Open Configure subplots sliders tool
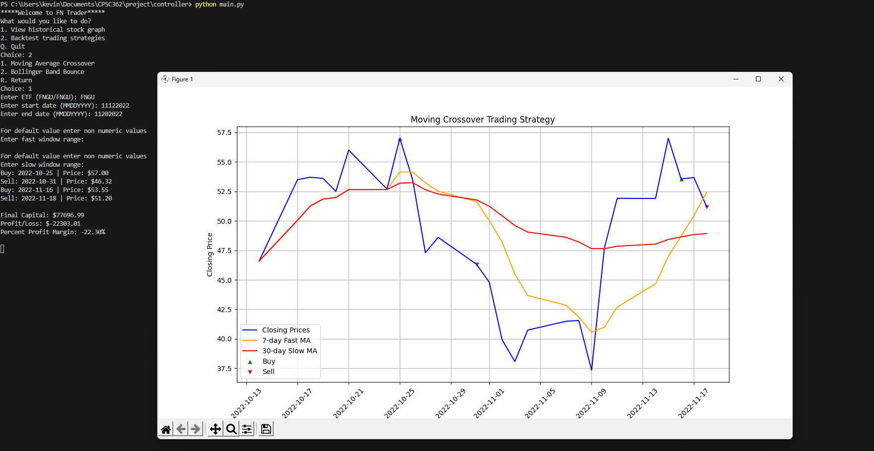The width and height of the screenshot is (874, 451). (247, 429)
